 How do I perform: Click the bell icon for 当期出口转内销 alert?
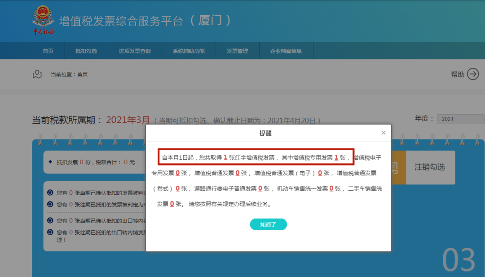tap(51, 220)
